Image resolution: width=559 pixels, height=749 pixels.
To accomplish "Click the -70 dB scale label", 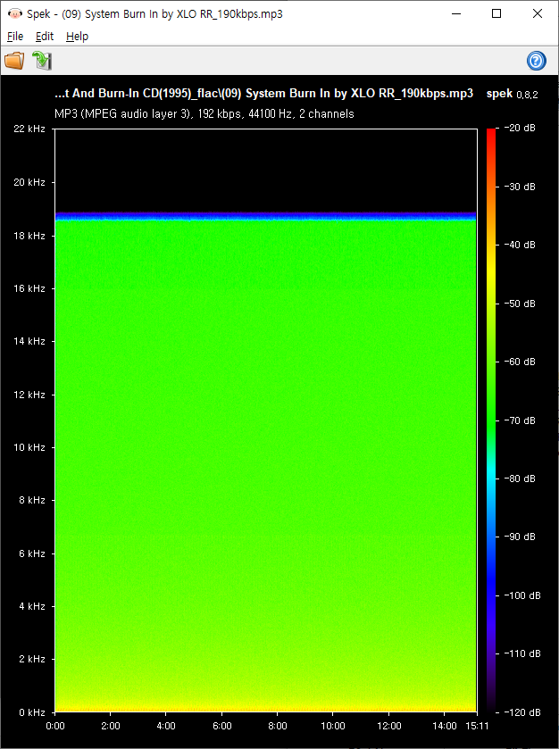I will [x=520, y=420].
